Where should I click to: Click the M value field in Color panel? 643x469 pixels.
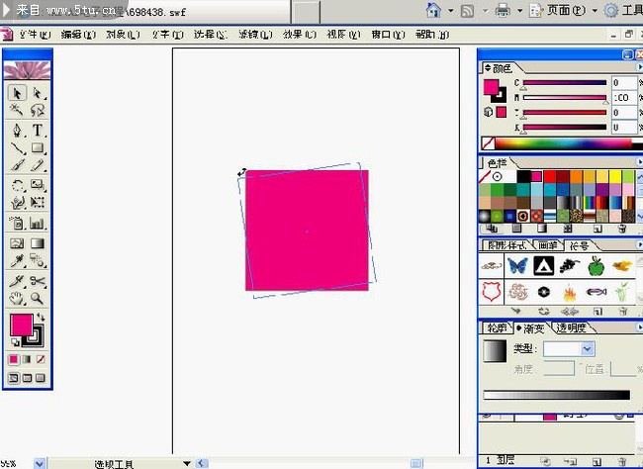click(623, 98)
